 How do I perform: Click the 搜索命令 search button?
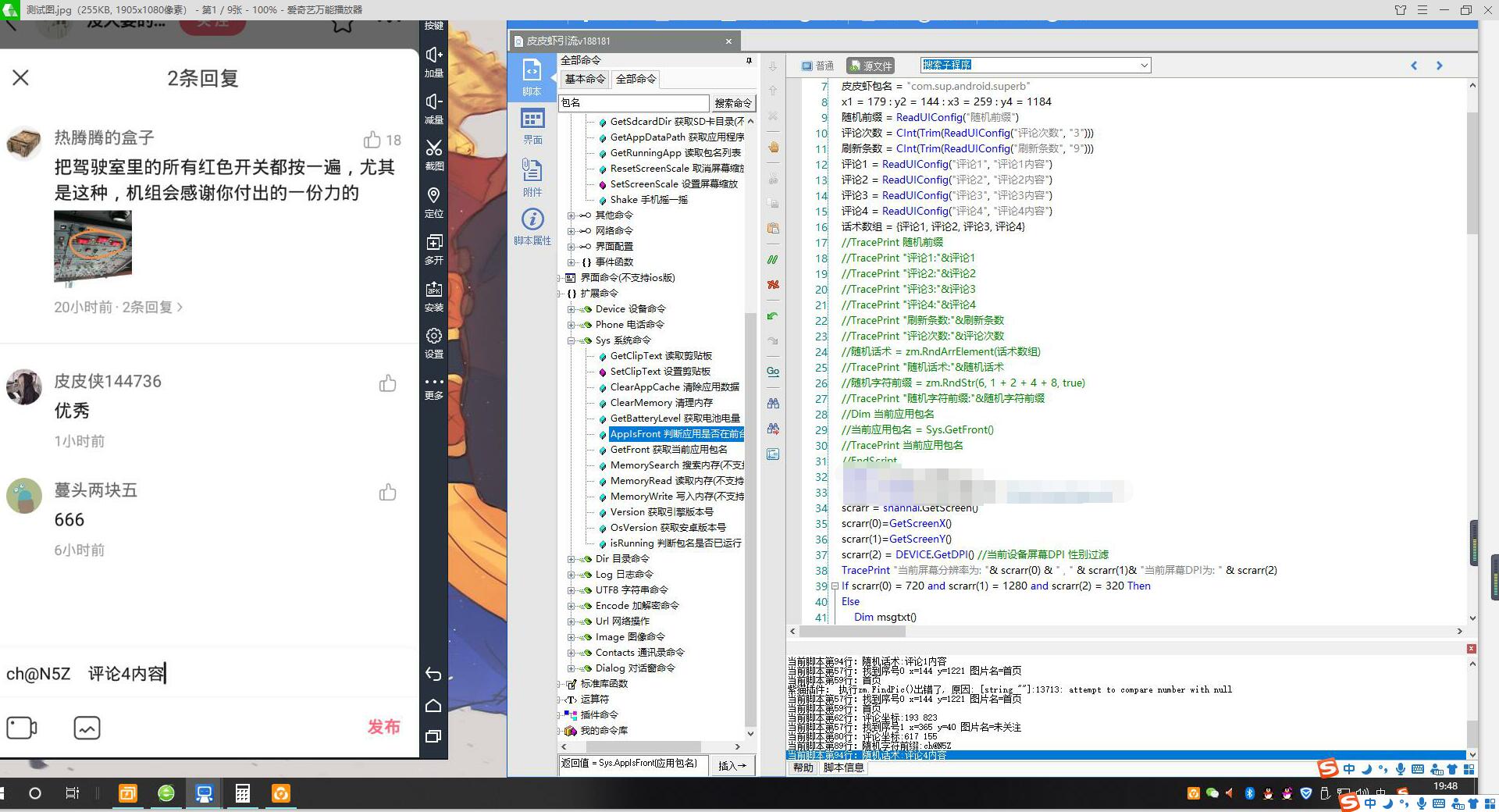pyautogui.click(x=732, y=103)
